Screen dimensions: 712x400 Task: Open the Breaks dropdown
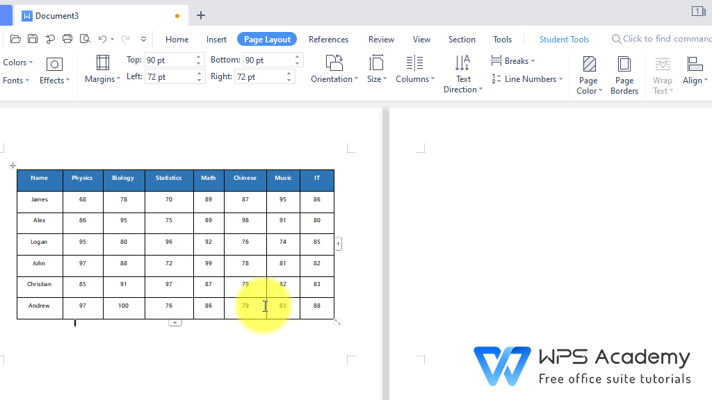point(513,61)
